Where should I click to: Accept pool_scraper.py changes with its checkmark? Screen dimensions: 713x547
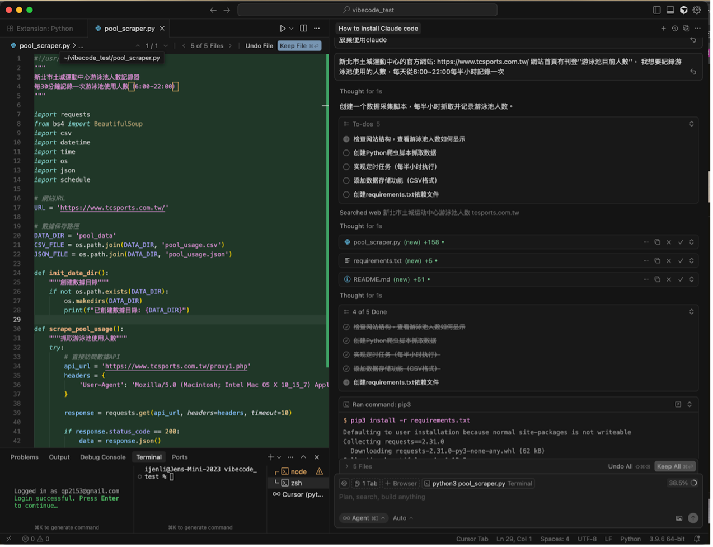point(681,242)
